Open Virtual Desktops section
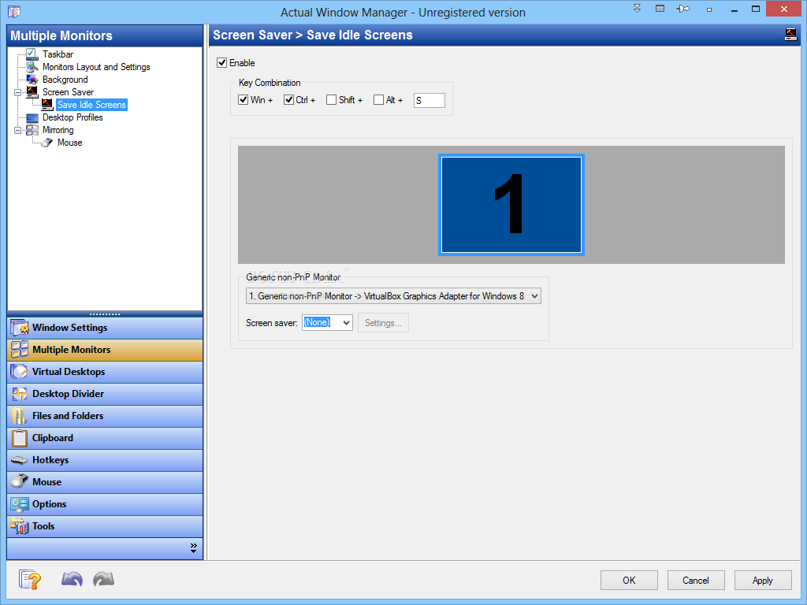 coord(105,372)
